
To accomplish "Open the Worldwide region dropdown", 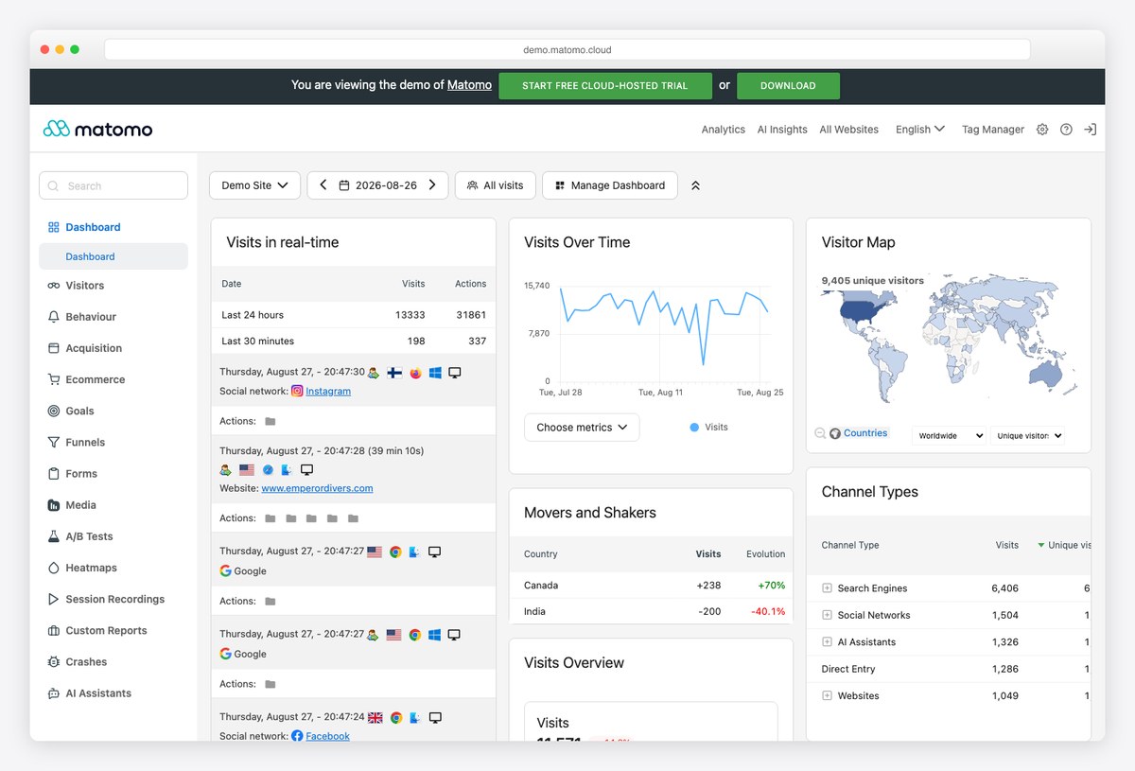I will tap(950, 436).
